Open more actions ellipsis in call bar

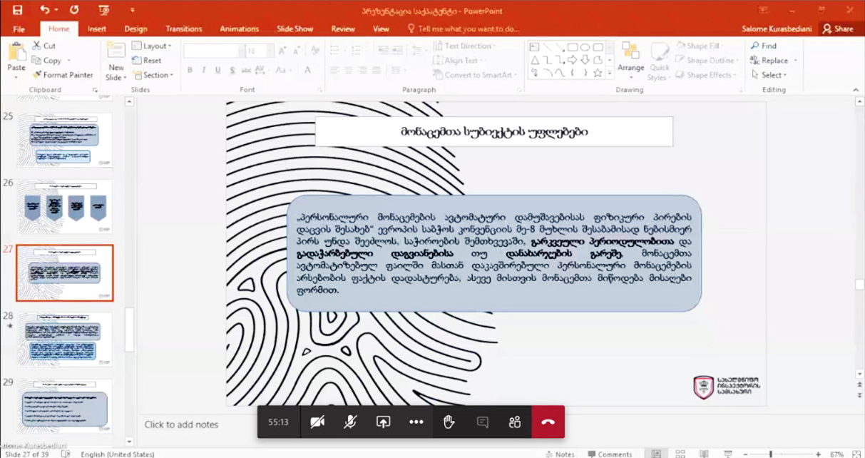416,422
